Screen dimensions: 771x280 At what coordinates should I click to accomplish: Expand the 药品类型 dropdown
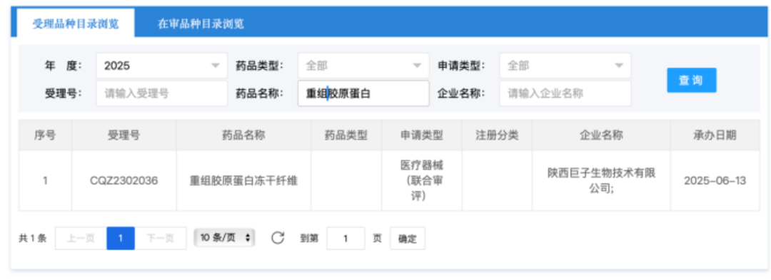pyautogui.click(x=363, y=66)
